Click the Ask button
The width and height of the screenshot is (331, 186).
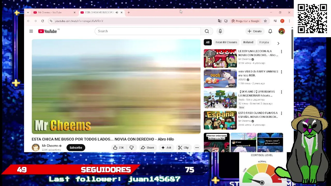[x=166, y=148]
